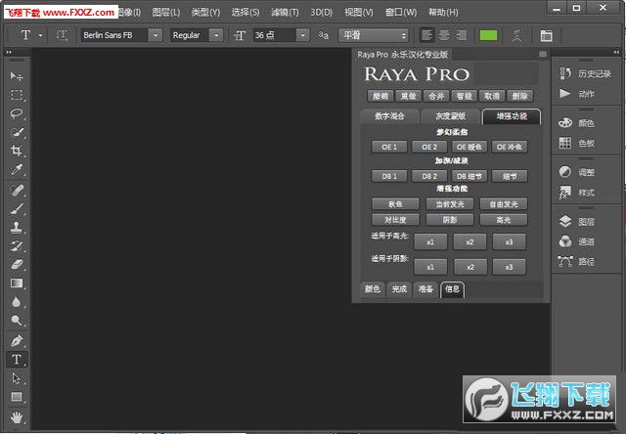The height and width of the screenshot is (434, 626).
Task: Open the 路径 paths panel
Action: click(576, 262)
